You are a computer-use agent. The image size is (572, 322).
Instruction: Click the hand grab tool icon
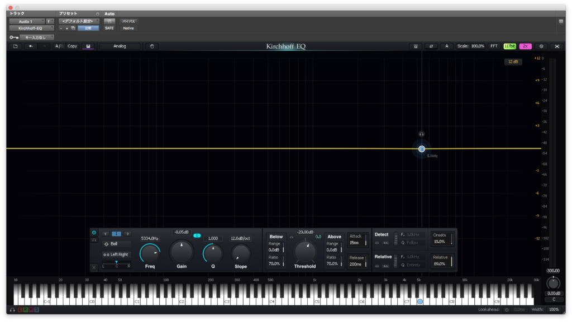tap(152, 46)
